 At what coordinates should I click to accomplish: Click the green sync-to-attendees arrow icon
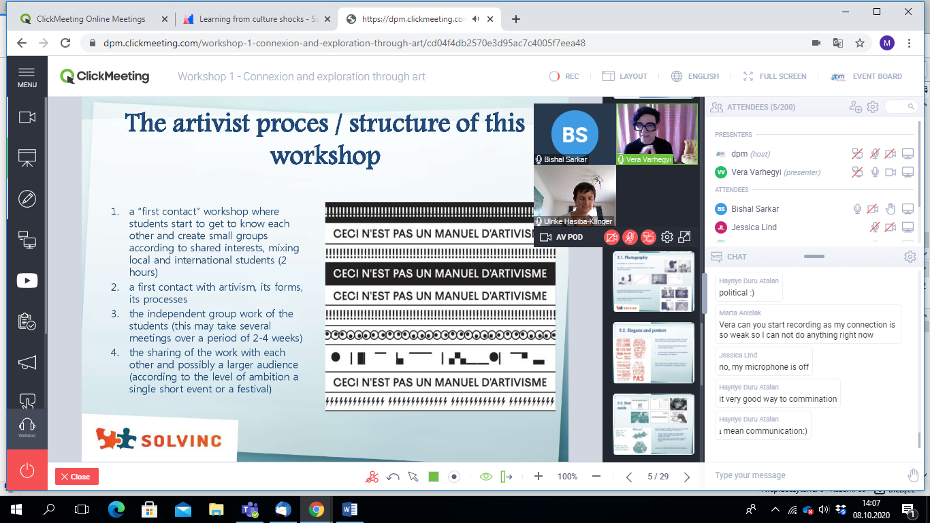506,477
